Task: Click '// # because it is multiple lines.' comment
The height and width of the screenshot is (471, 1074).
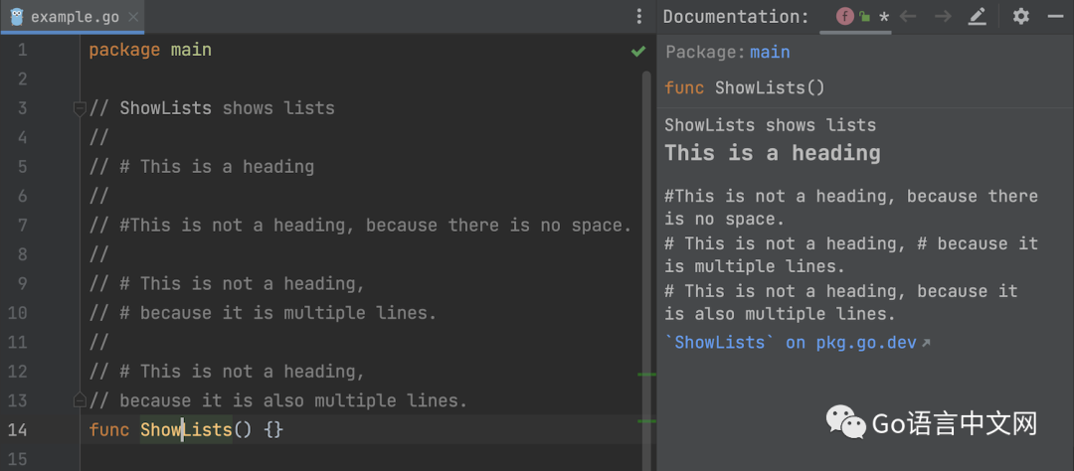Action: (263, 313)
